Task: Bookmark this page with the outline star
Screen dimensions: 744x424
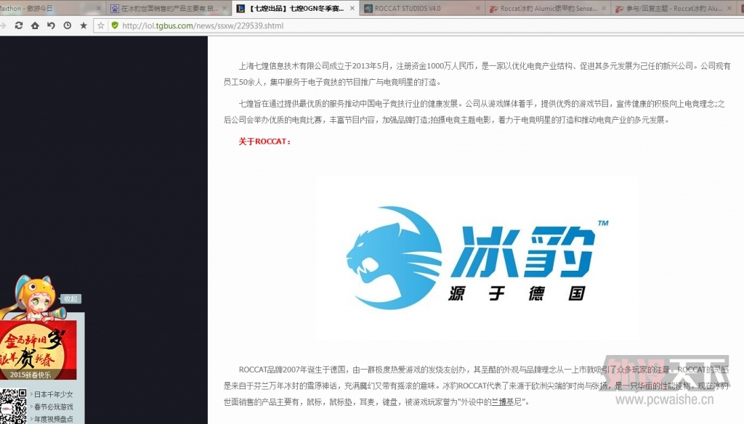Action: pos(100,25)
